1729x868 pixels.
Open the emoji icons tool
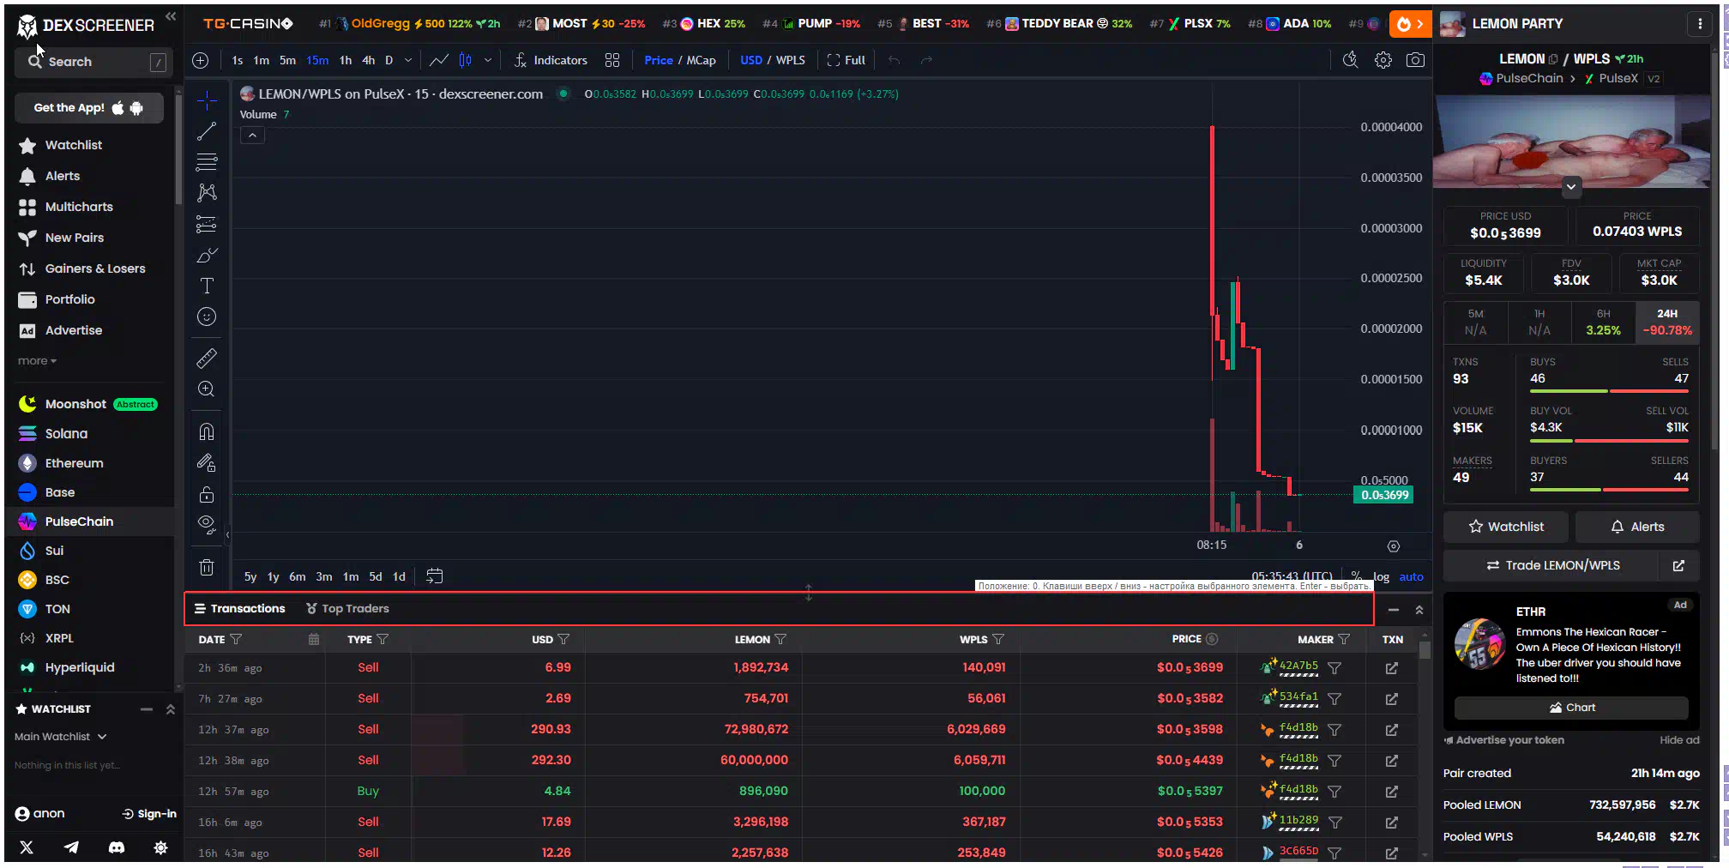click(x=207, y=316)
